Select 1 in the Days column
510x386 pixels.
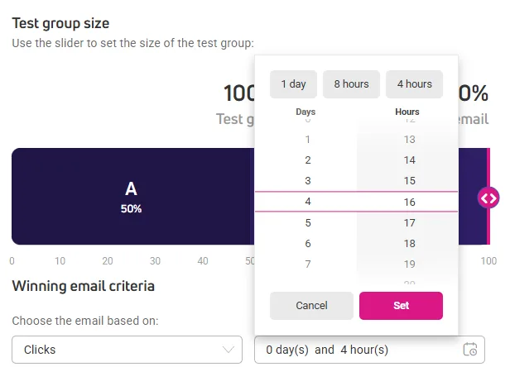(x=308, y=140)
